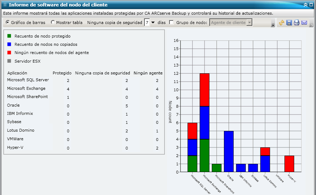The width and height of the screenshot is (316, 195).
Task: Click Hyper-V's Ningún agente value 2
Action: [x=157, y=148]
